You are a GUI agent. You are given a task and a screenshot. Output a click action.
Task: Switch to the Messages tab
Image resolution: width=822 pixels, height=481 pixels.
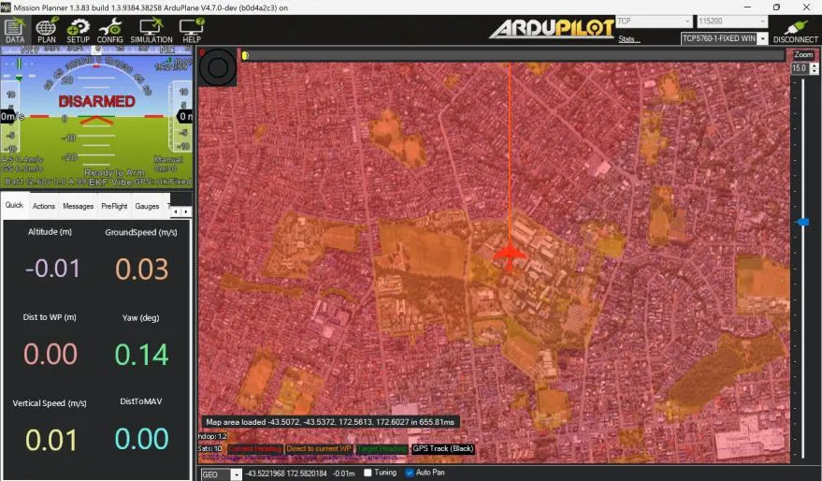[79, 206]
